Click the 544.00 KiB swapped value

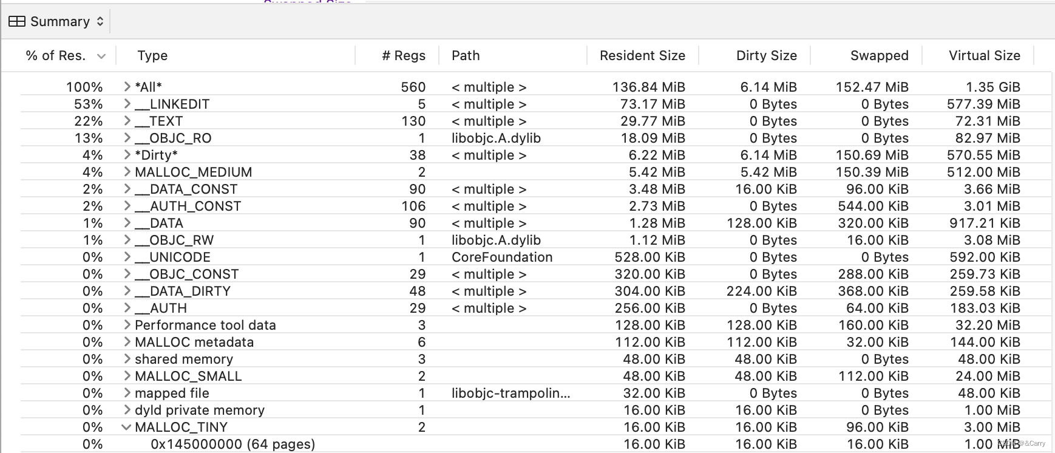click(x=873, y=206)
